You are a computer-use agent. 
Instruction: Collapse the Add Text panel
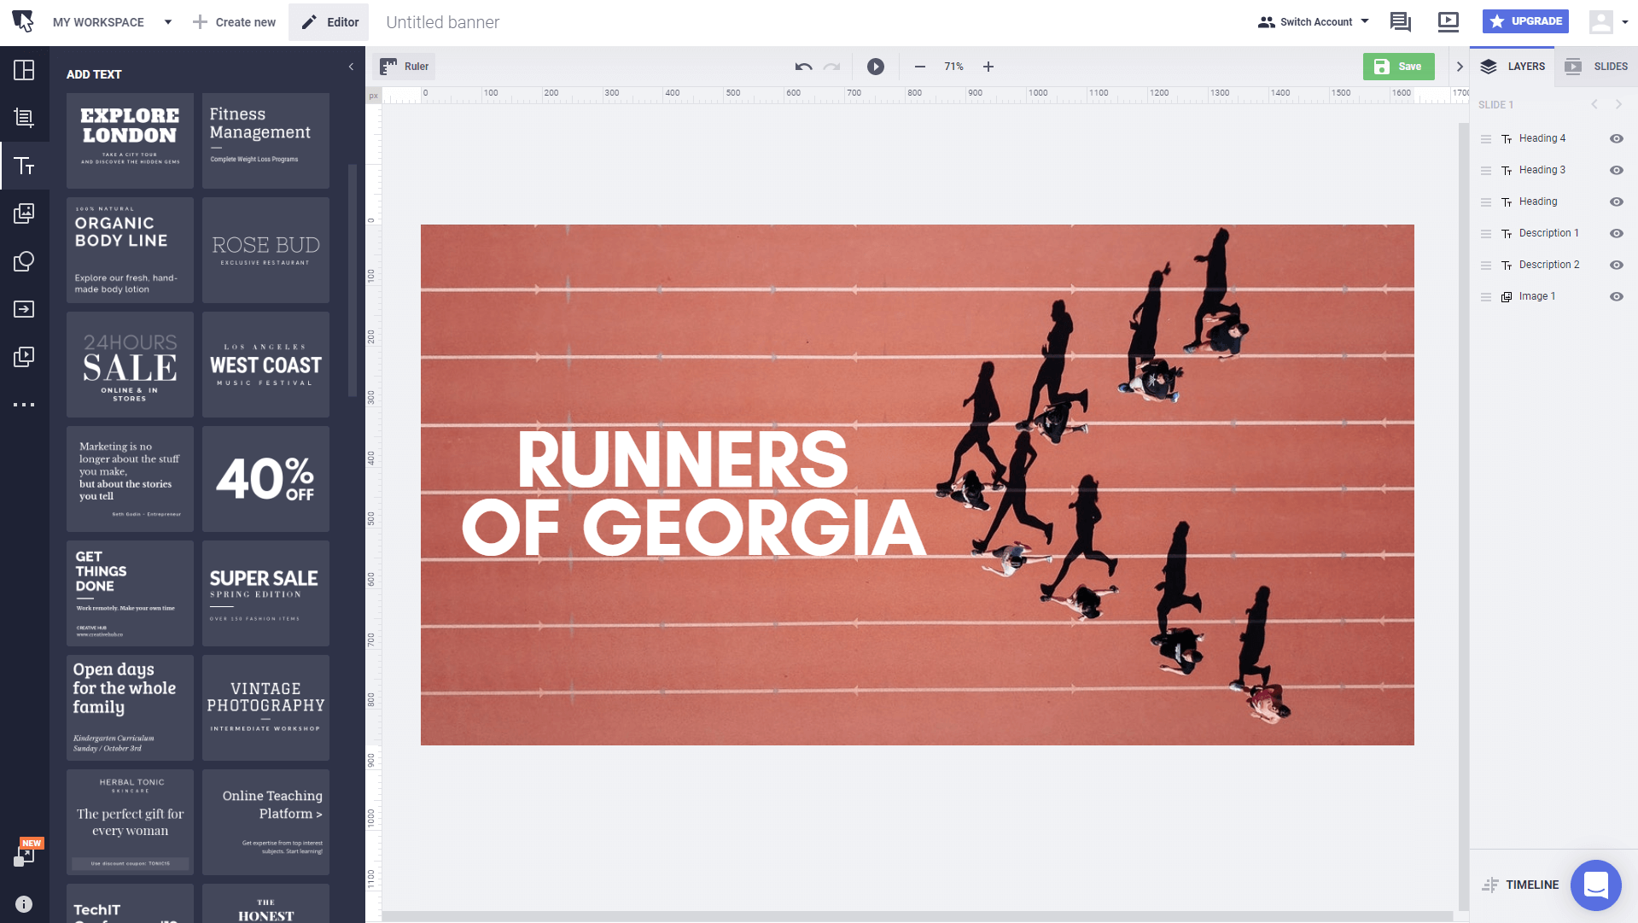(x=351, y=67)
